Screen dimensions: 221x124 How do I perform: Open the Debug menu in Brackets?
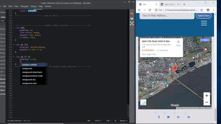(x=33, y=6)
